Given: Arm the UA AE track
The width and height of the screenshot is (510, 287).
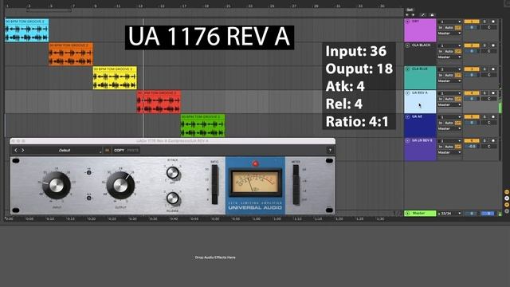Looking at the screenshot, I should (x=493, y=117).
